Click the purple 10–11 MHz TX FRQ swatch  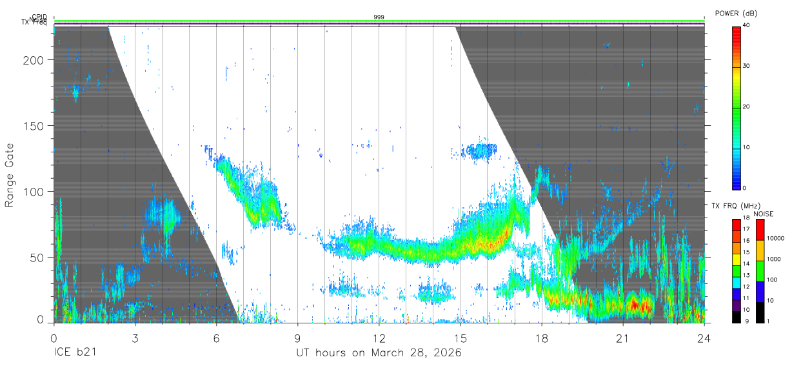[x=737, y=305]
